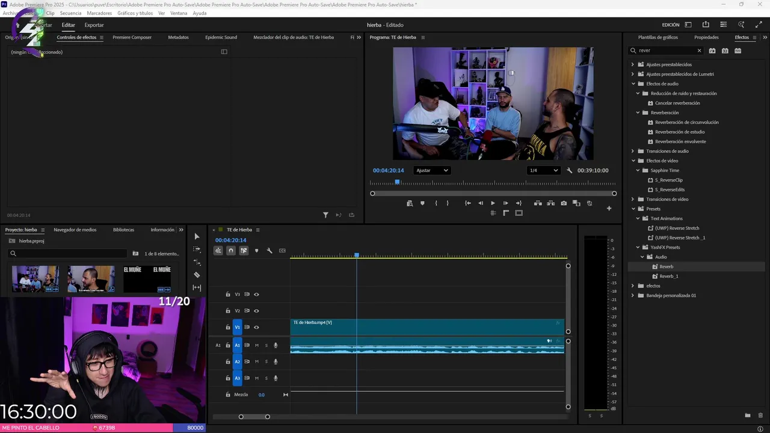Open timeline display settings wrench

(269, 251)
